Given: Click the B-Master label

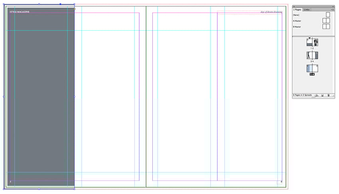Looking at the screenshot, I should click(297, 27).
